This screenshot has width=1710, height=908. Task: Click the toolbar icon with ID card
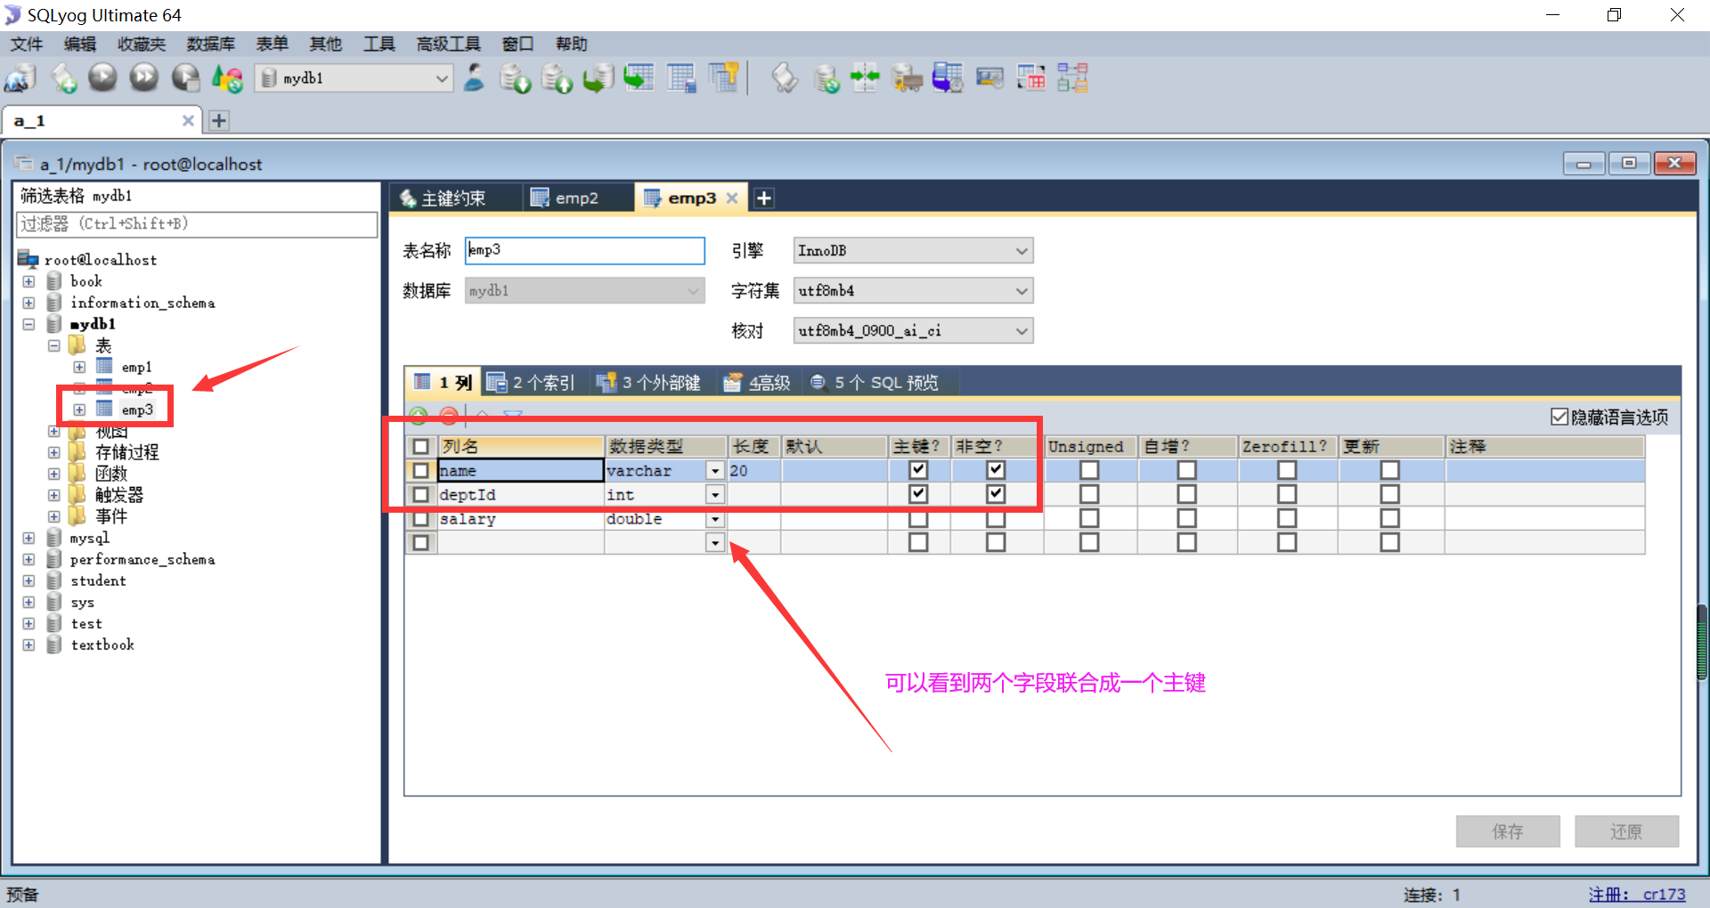point(989,78)
